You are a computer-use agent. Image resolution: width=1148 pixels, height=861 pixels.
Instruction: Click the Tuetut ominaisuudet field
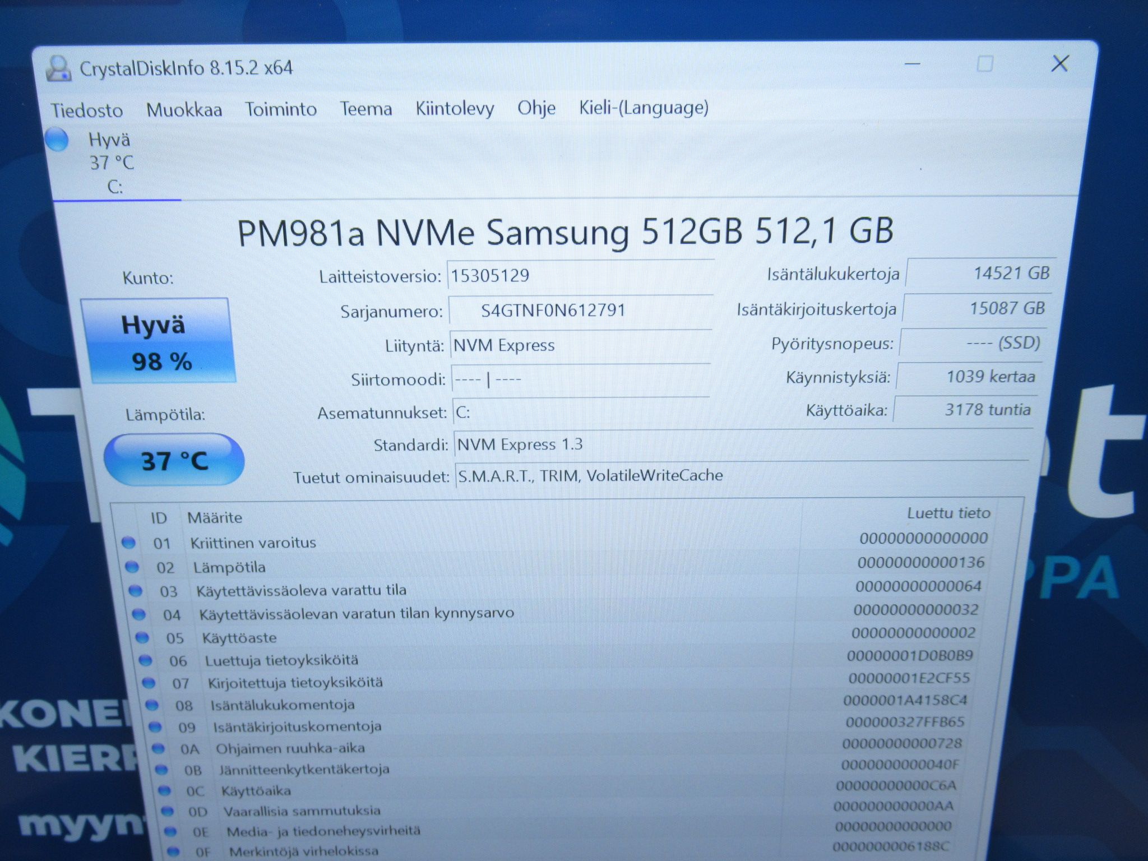pyautogui.click(x=742, y=475)
